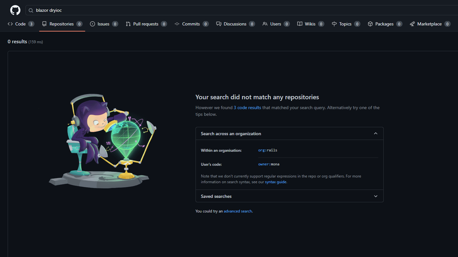Select the Wikis tab
458x257 pixels.
click(310, 24)
